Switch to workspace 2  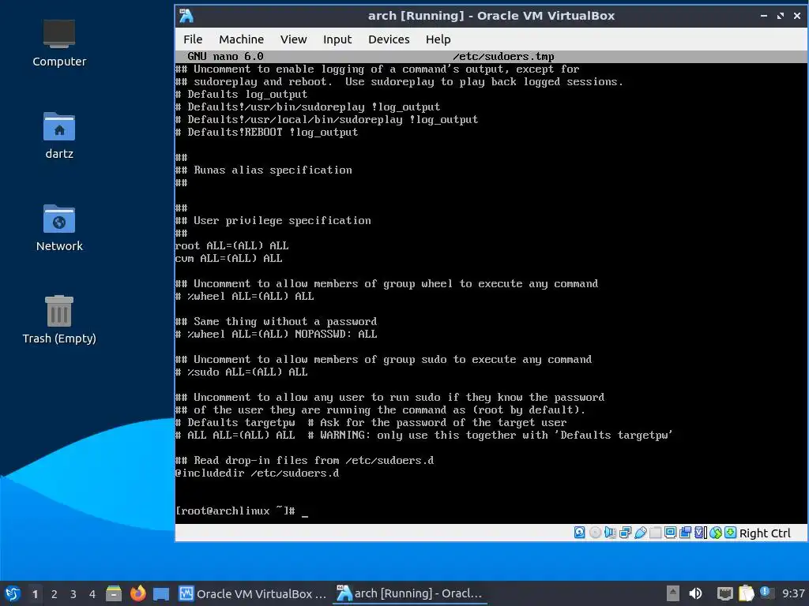(x=55, y=594)
